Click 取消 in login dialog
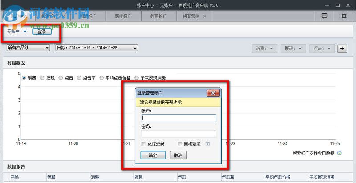The image size is (356, 183). point(178,155)
